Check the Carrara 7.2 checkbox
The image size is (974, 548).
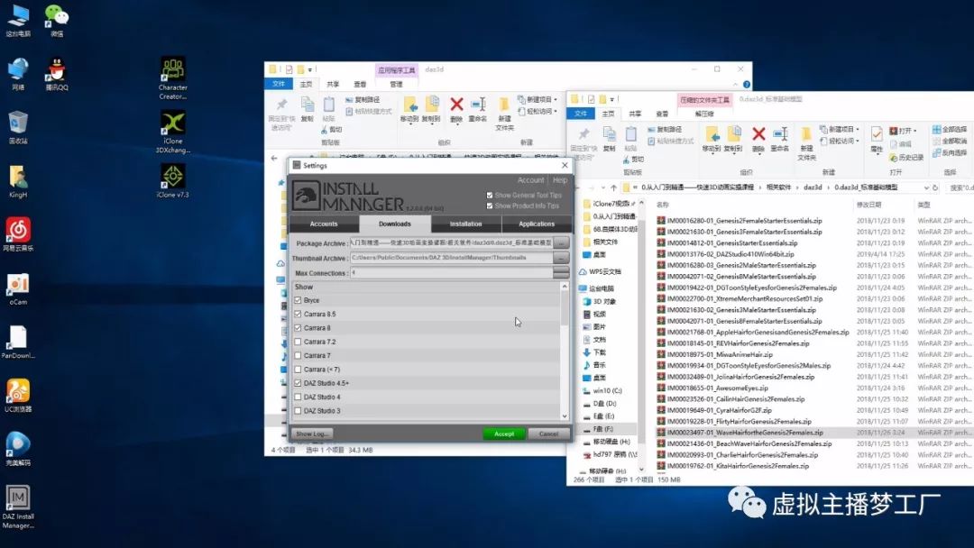[298, 342]
